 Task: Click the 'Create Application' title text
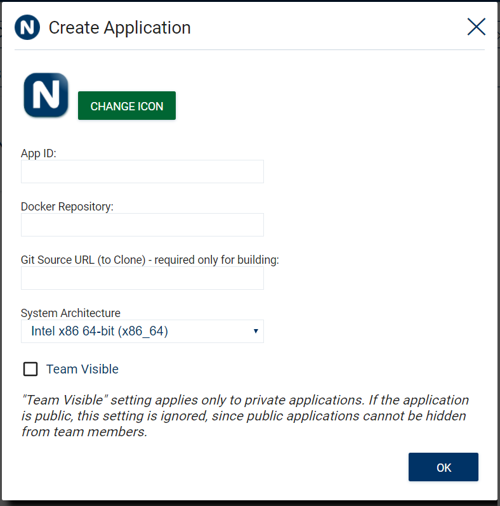[119, 28]
